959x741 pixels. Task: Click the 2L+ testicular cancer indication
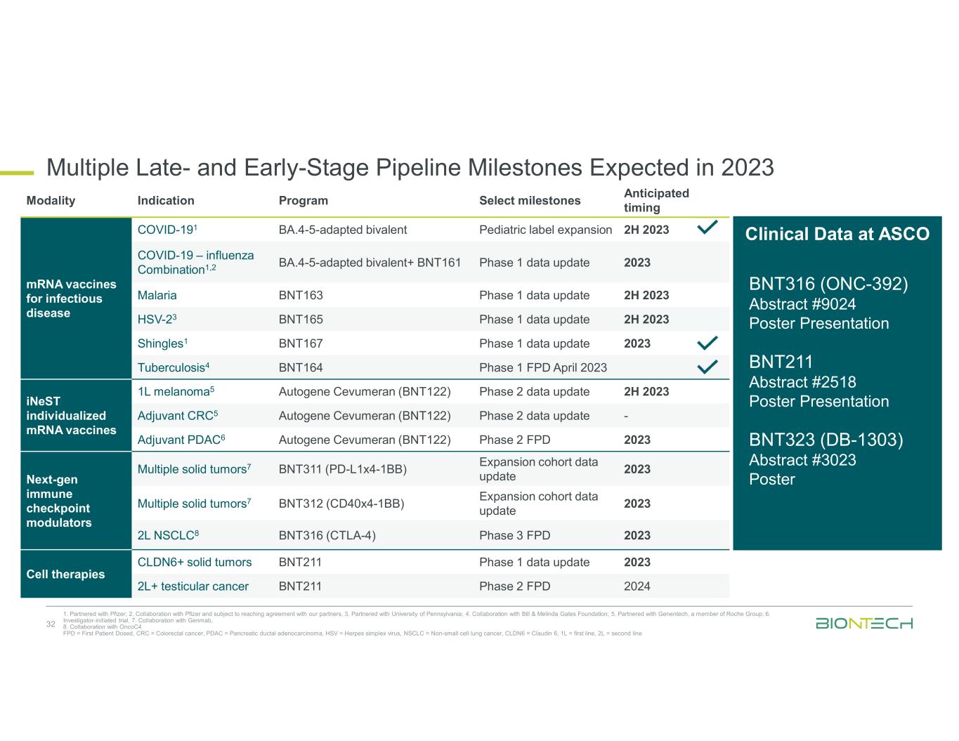pyautogui.click(x=193, y=586)
